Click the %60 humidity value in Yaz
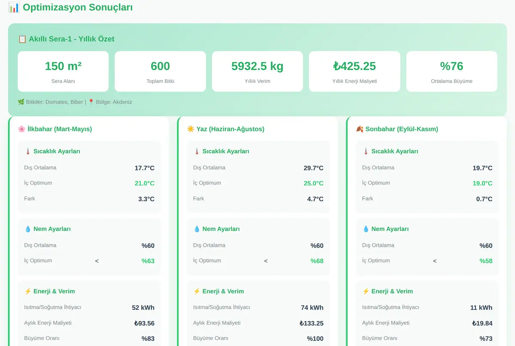 click(x=317, y=246)
